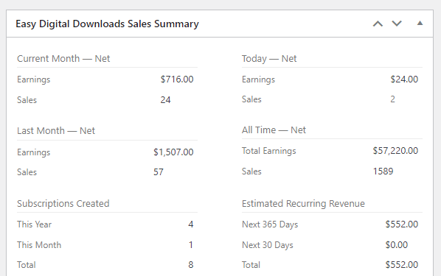This screenshot has height=276, width=441.
Task: Click the $716.00 current month earnings value
Action: pyautogui.click(x=177, y=79)
